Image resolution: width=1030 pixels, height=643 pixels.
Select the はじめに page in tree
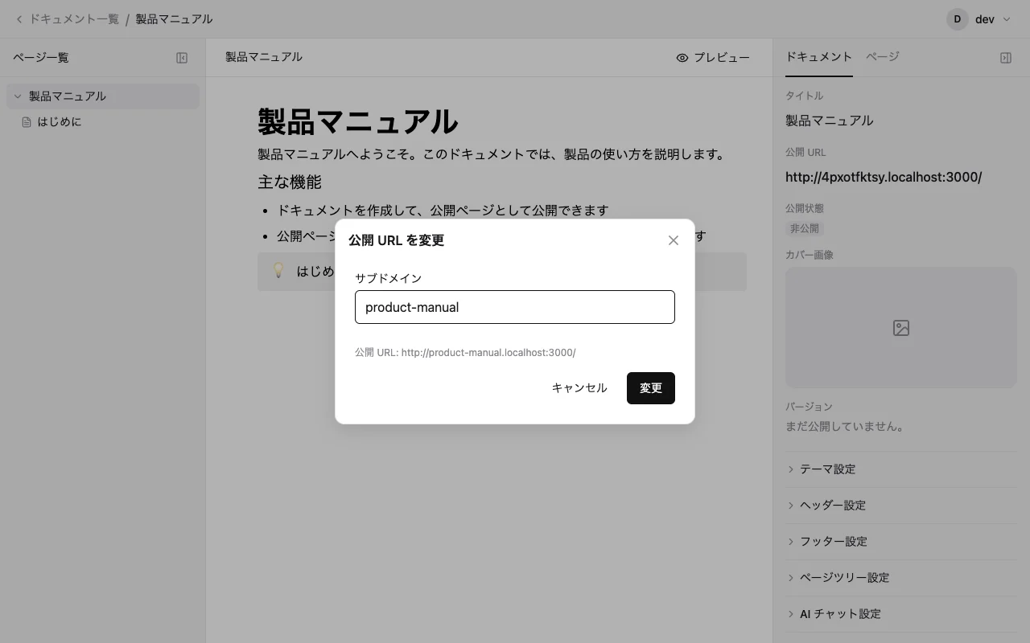point(103,122)
